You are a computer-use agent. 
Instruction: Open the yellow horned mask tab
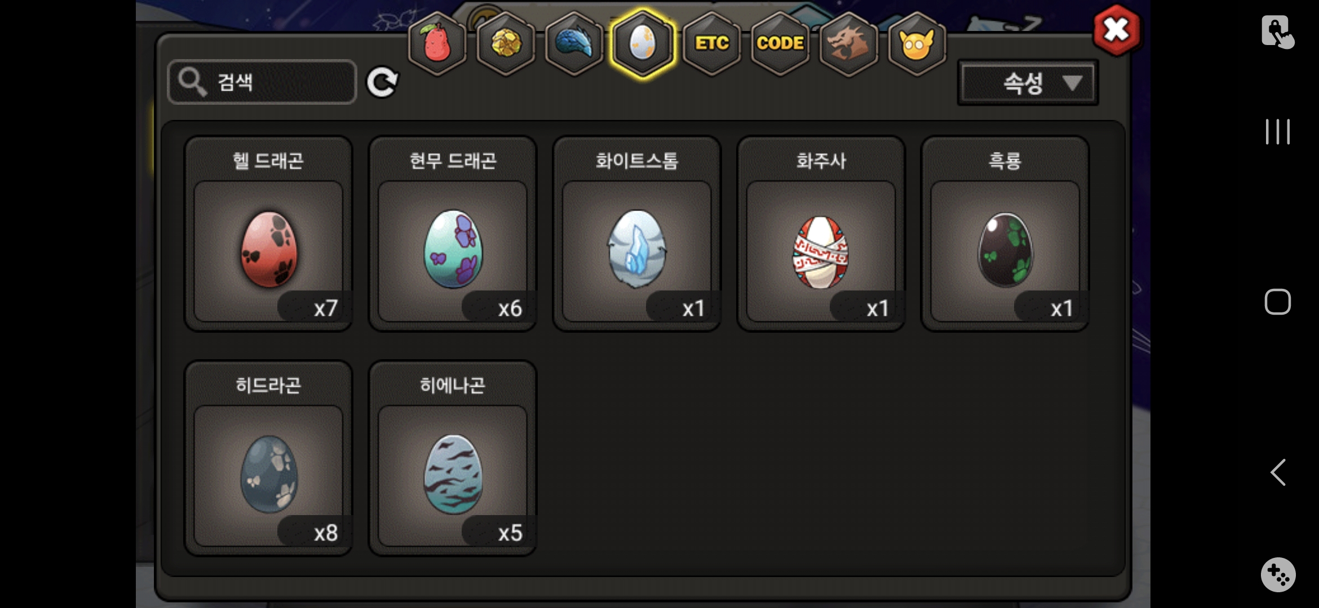[x=917, y=43]
